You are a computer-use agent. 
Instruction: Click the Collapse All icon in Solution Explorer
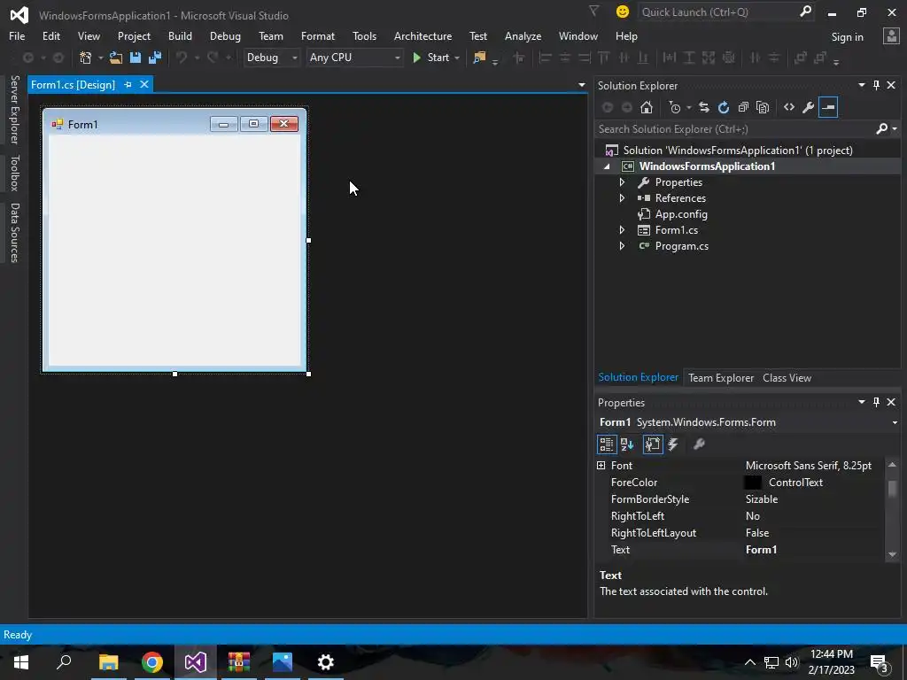click(743, 107)
